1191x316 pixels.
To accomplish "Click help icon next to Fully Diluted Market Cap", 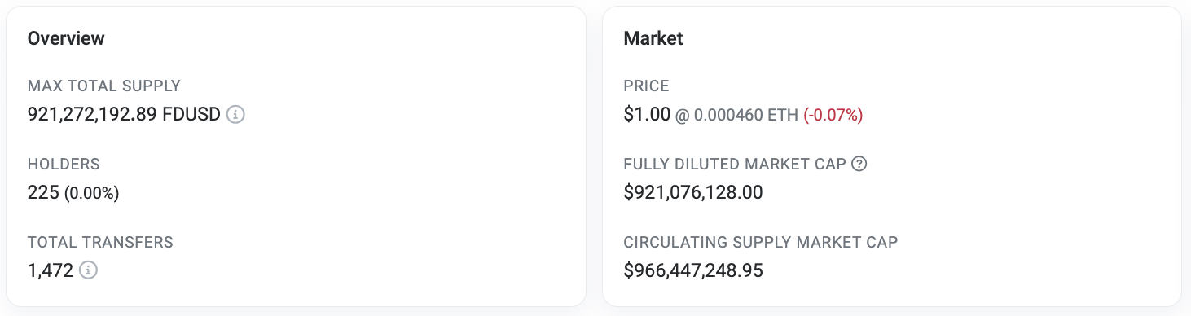I will pyautogui.click(x=859, y=164).
